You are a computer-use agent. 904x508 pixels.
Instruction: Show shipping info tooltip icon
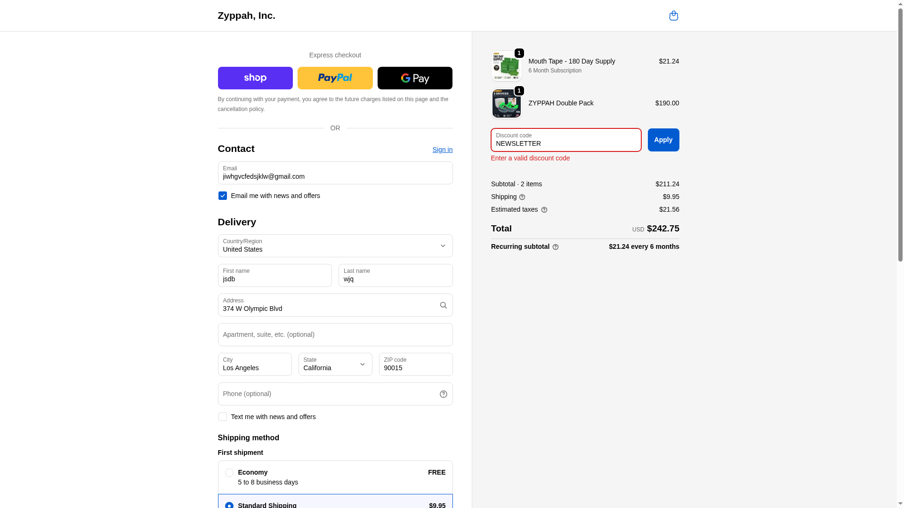pyautogui.click(x=522, y=197)
